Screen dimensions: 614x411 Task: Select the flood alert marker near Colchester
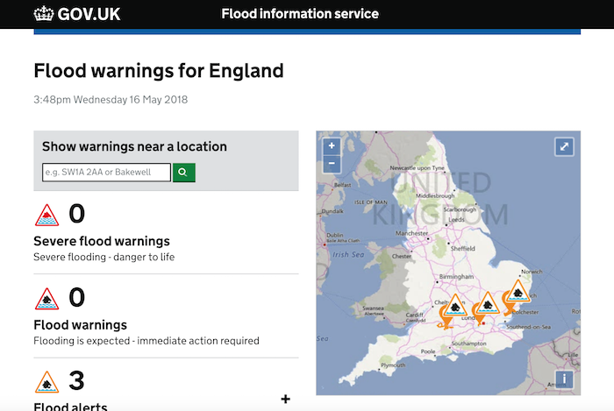(x=516, y=294)
